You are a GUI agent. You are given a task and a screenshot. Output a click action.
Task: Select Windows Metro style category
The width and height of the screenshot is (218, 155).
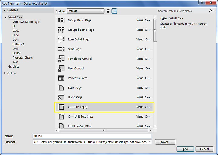click(x=26, y=22)
